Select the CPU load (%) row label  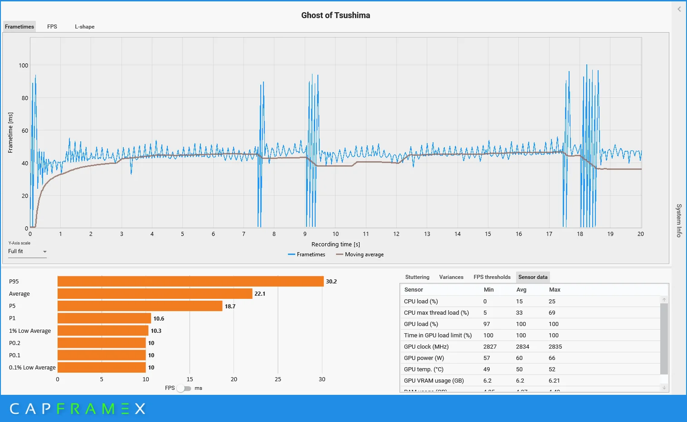click(421, 302)
